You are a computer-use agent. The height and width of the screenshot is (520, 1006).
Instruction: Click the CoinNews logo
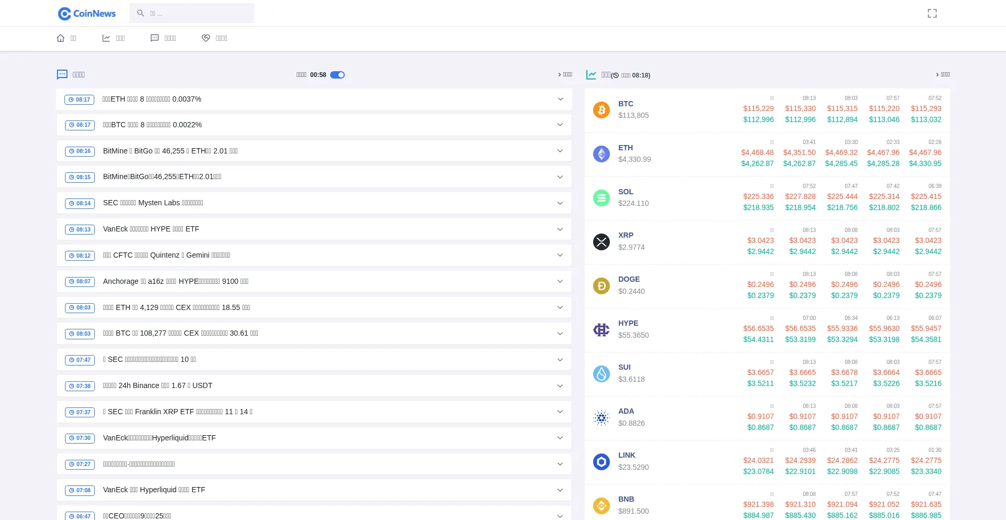tap(87, 14)
